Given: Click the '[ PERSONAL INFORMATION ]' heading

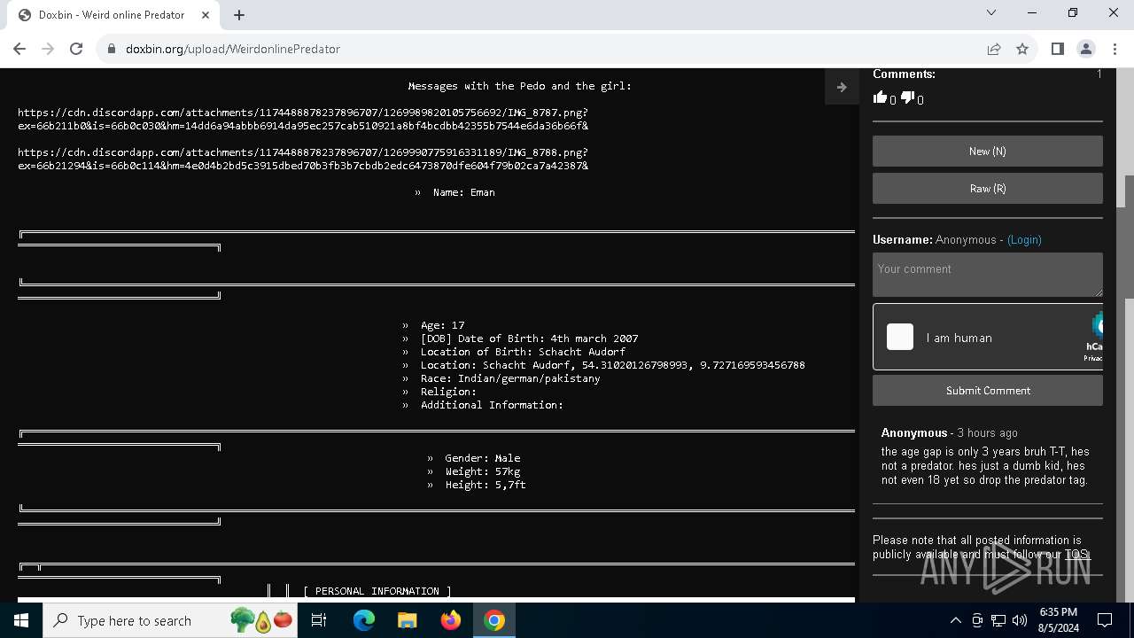Looking at the screenshot, I should [x=377, y=591].
